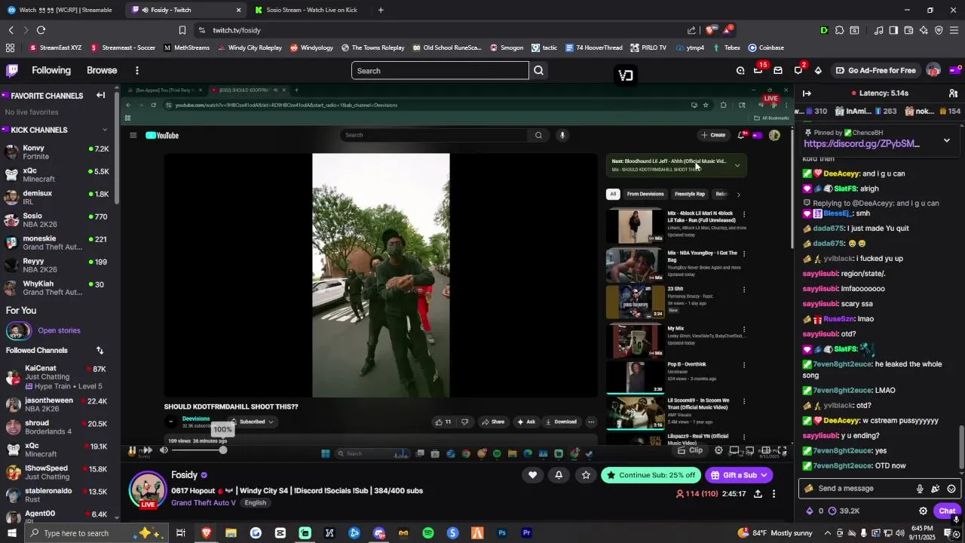This screenshot has width=965, height=543.
Task: Open StreamEast XYZ bookmark
Action: pyautogui.click(x=55, y=48)
